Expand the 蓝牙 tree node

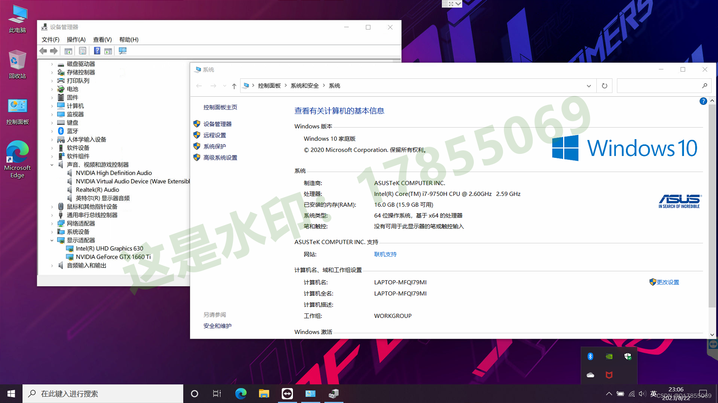[x=52, y=131]
